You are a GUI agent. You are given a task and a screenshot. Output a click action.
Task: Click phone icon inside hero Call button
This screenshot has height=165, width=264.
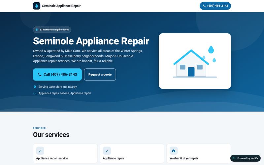[40, 75]
